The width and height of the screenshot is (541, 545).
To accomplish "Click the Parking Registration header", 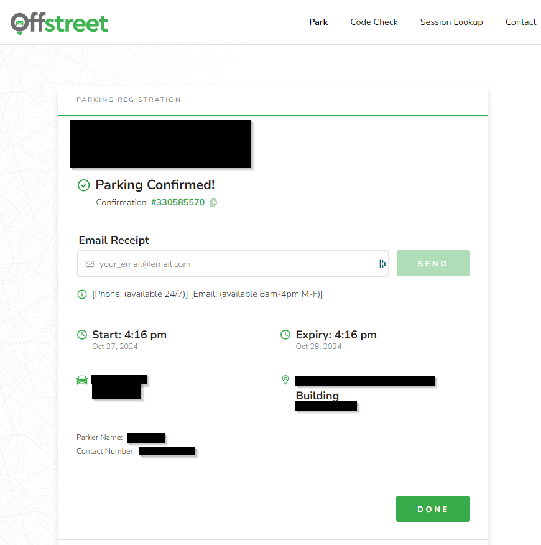I will [129, 100].
